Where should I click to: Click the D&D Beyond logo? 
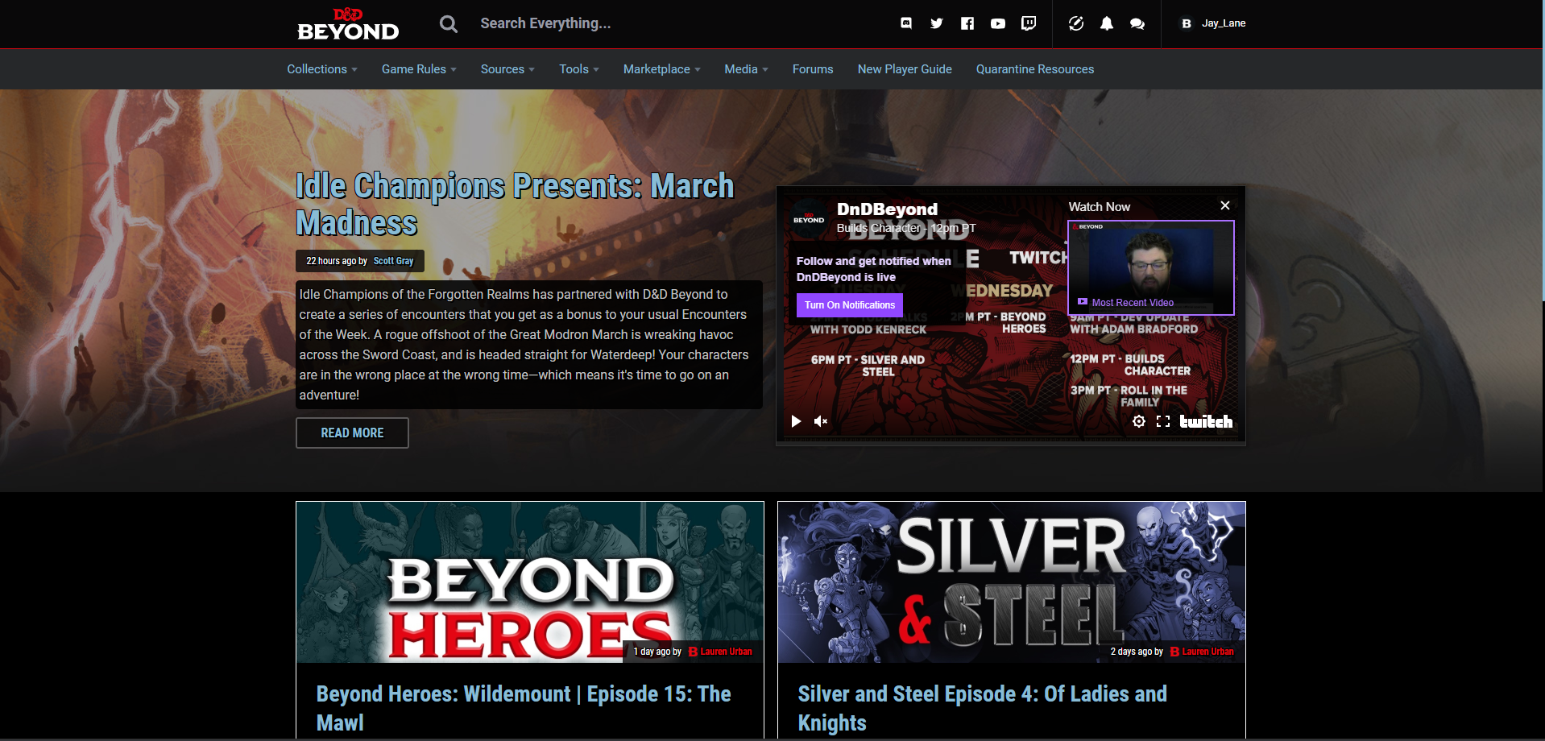point(348,24)
